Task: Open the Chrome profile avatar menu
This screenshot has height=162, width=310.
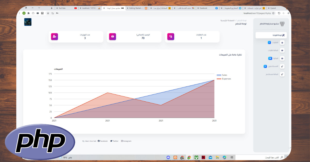Action: click(x=24, y=13)
